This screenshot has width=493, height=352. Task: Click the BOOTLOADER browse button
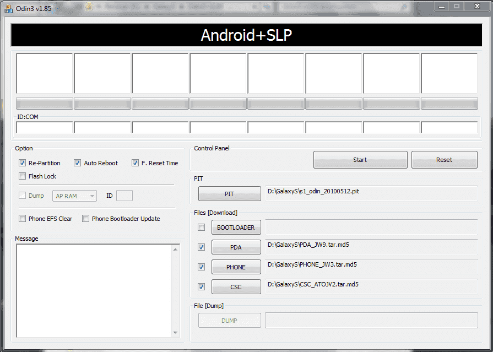pyautogui.click(x=236, y=228)
